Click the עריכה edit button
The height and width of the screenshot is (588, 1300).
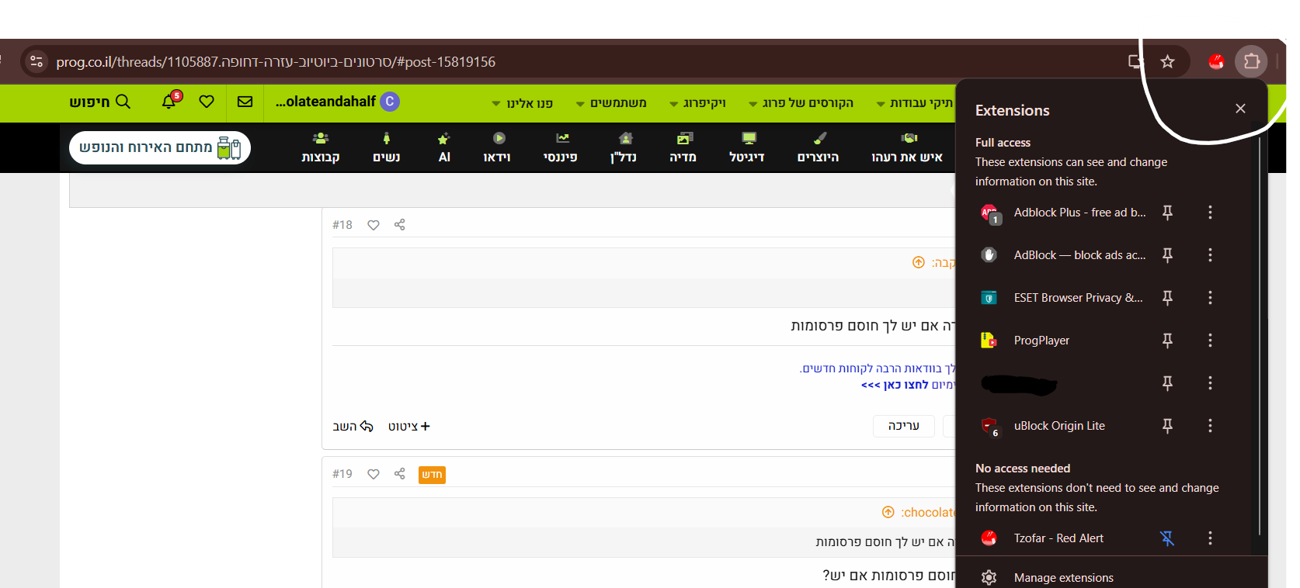[904, 426]
